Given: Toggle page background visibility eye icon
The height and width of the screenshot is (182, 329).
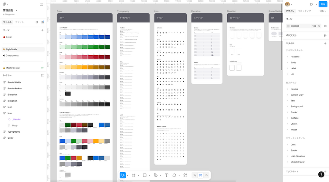Looking at the screenshot, I should 325,26.
